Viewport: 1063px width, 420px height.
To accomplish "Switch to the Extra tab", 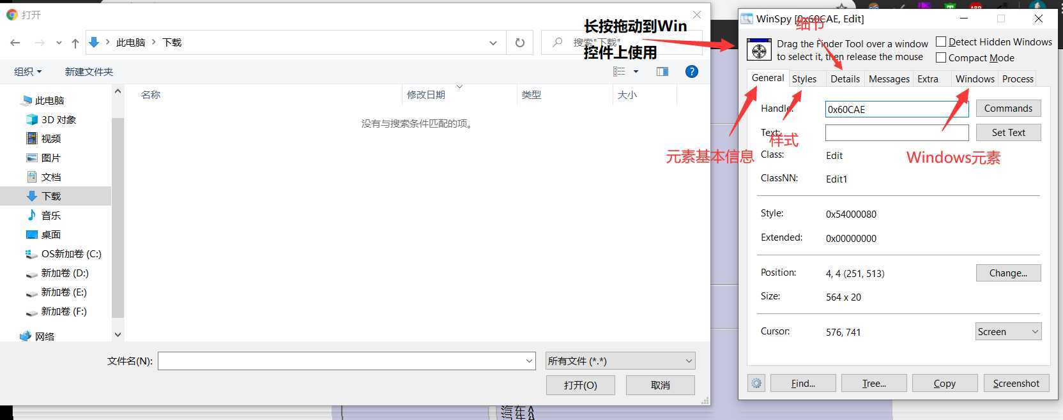I will (x=928, y=79).
